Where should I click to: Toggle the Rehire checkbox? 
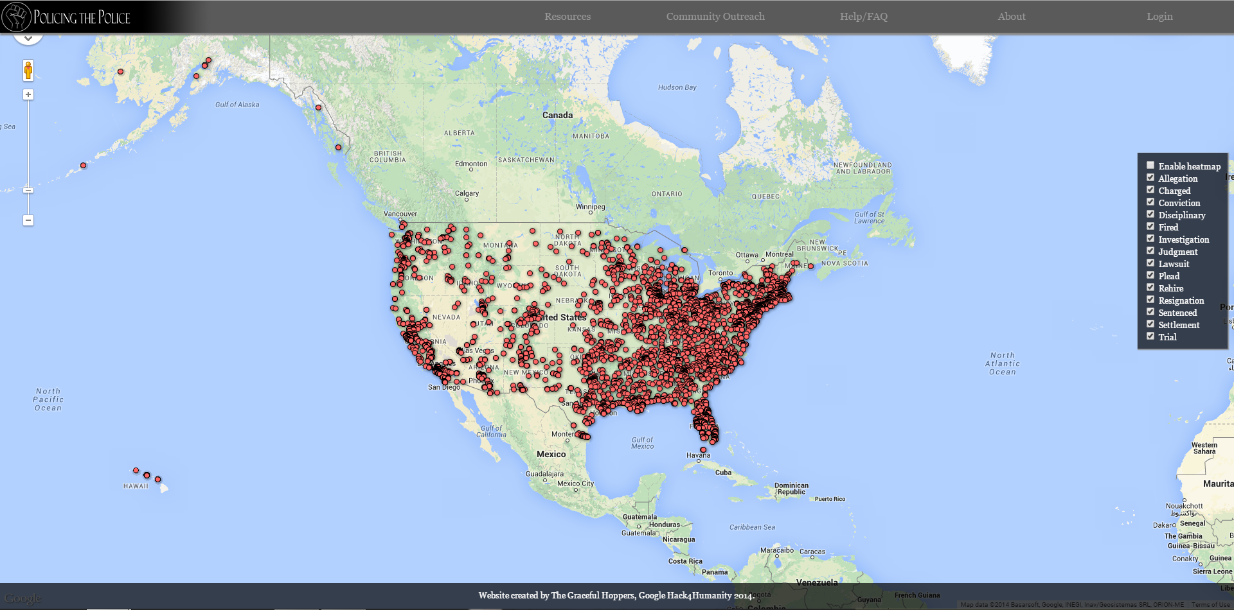(1150, 287)
